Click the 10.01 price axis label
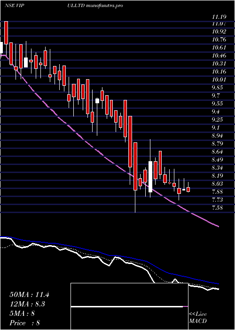This screenshot has width=235, height=330. (x=219, y=80)
